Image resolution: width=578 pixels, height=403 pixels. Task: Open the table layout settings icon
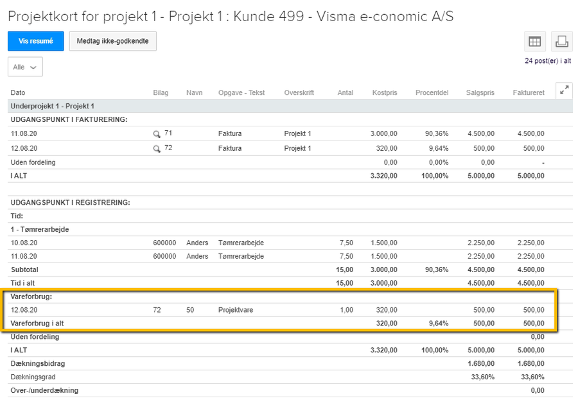point(535,41)
